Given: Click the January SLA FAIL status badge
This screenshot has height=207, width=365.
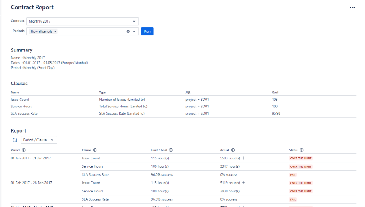Looking at the screenshot, I should point(293,175).
